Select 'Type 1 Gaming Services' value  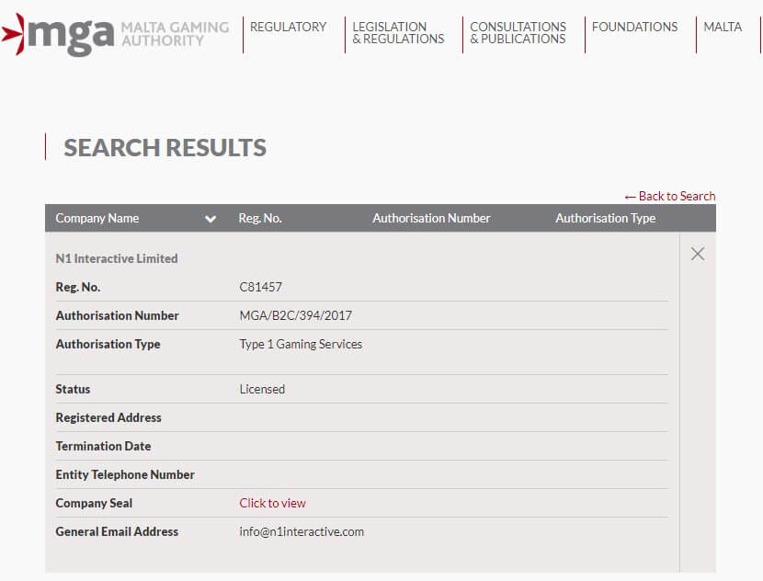(x=301, y=344)
